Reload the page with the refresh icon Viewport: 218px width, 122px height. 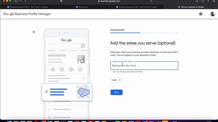pyautogui.click(x=151, y=1)
